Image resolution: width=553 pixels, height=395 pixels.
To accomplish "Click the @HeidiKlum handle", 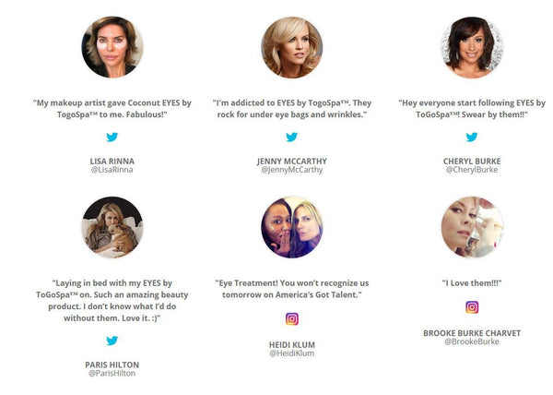I will tap(292, 353).
